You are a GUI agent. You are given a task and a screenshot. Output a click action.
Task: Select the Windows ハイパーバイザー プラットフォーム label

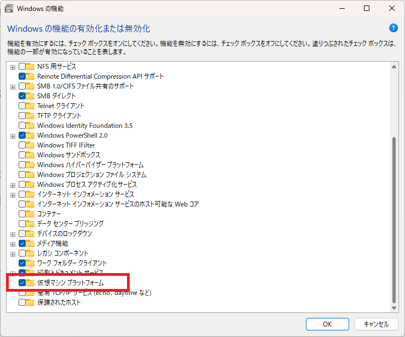coord(90,165)
